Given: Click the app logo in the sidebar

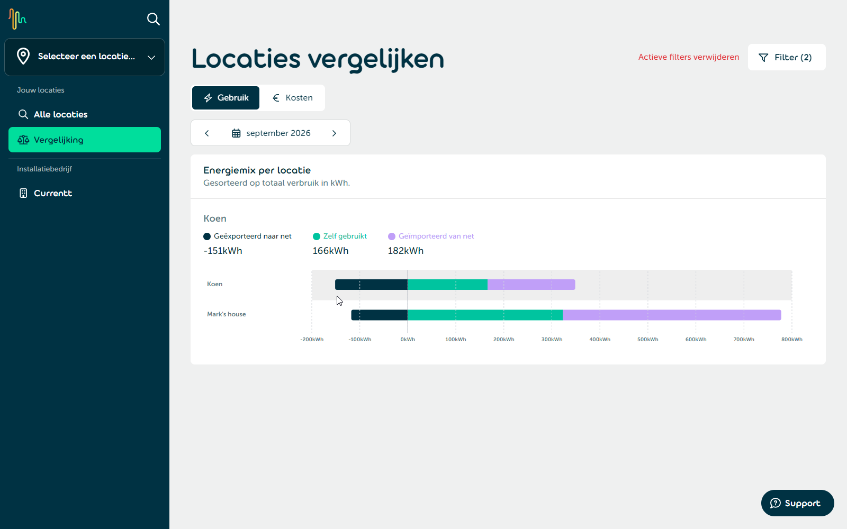Looking at the screenshot, I should pyautogui.click(x=17, y=19).
